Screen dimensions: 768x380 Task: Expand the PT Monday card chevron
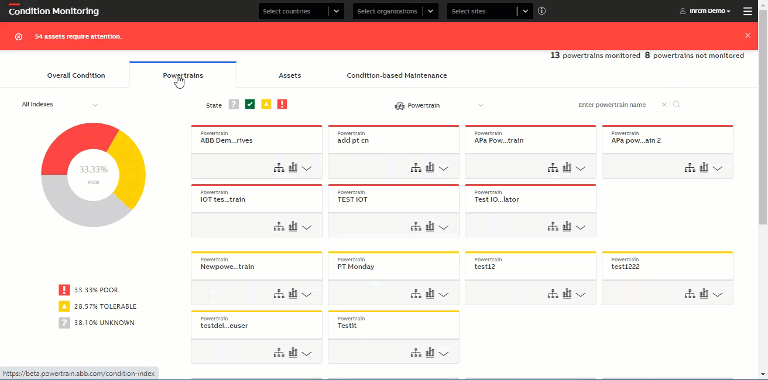coord(443,295)
